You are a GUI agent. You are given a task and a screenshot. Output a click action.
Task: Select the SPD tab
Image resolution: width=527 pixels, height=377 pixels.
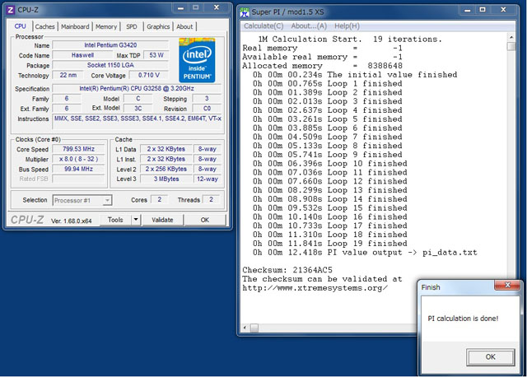pyautogui.click(x=132, y=26)
